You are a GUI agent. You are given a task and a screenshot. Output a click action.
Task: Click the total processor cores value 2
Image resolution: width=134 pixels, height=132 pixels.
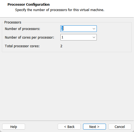pos(61,46)
